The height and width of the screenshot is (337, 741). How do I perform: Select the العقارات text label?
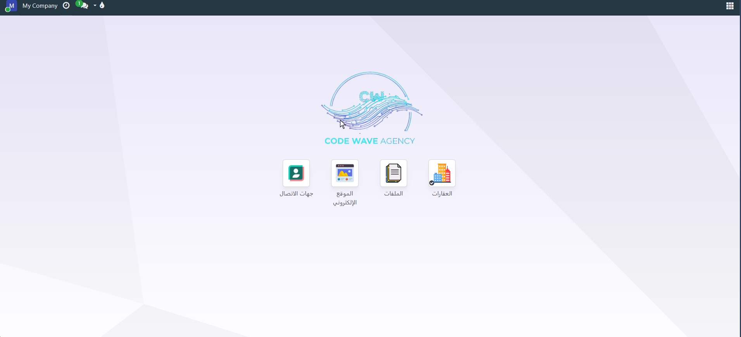pos(442,194)
